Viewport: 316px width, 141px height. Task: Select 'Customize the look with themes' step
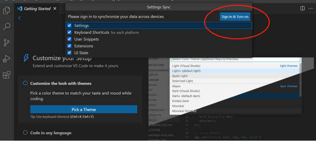[x=61, y=83]
